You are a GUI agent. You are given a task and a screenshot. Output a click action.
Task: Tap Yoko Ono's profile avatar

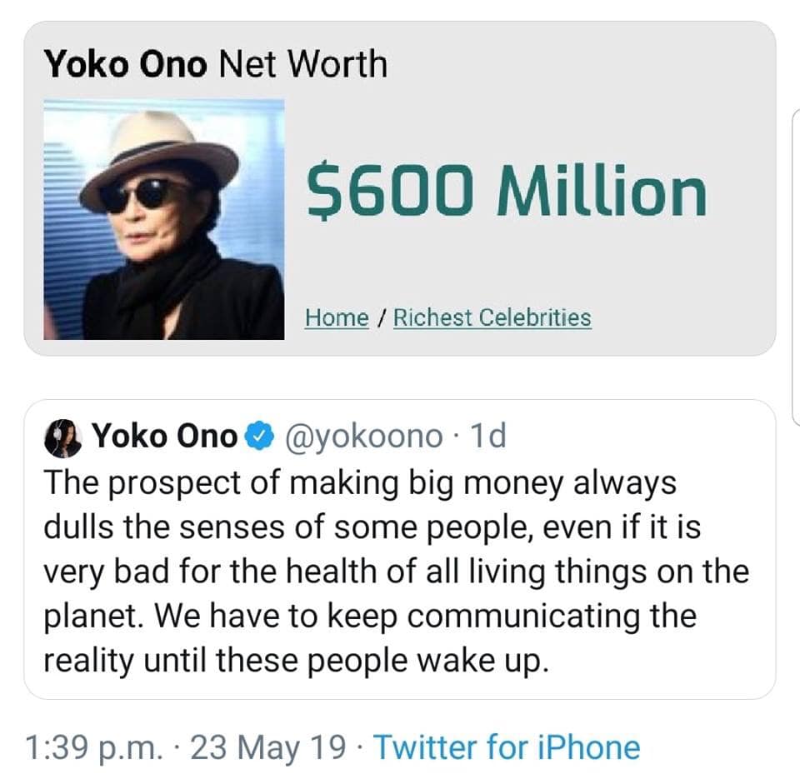[62, 437]
